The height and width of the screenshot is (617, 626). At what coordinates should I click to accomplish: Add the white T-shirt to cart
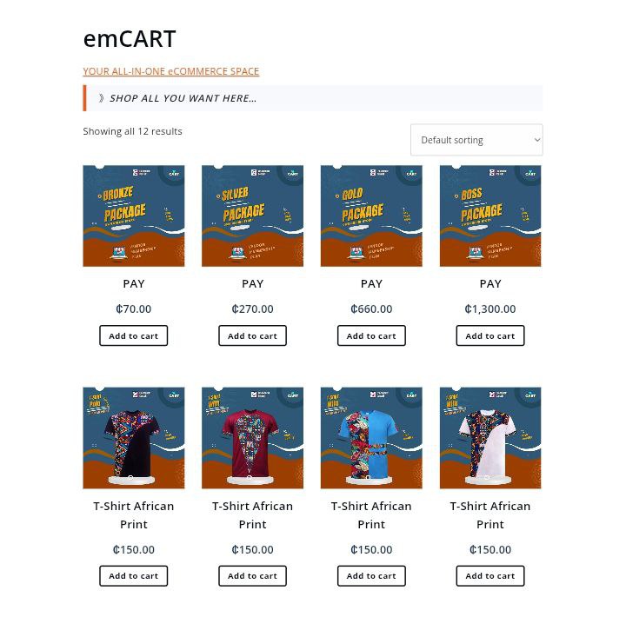click(490, 575)
